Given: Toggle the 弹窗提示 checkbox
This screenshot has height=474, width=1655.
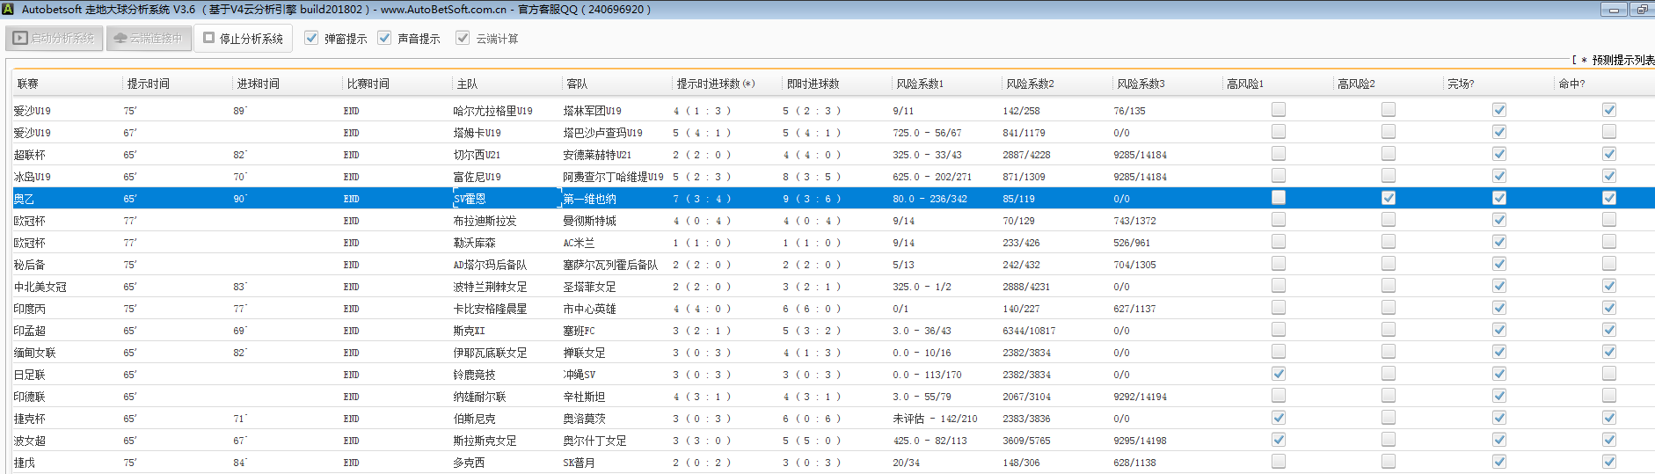Looking at the screenshot, I should [311, 38].
